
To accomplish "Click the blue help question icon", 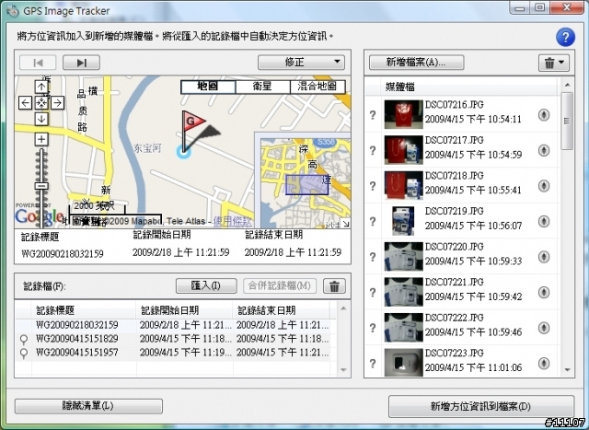I will point(565,37).
